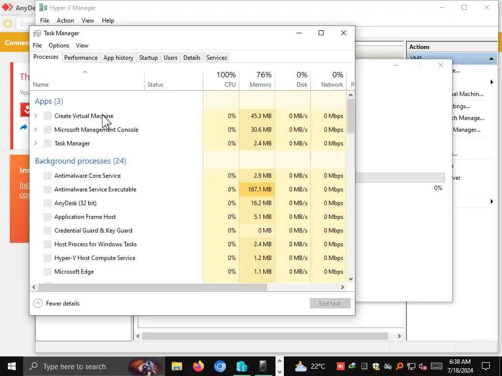The height and width of the screenshot is (376, 502).
Task: Click Task Manager horizontal scrollbar right arrow
Action: click(343, 287)
